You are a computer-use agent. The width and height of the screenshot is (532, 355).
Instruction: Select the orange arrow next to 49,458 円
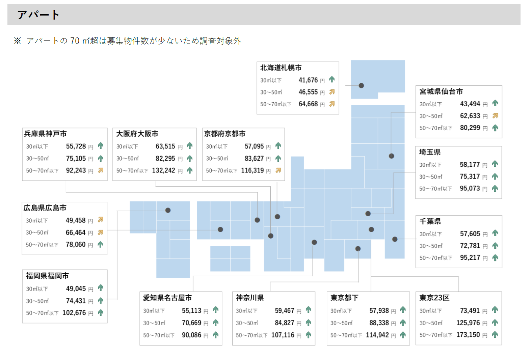click(x=100, y=220)
